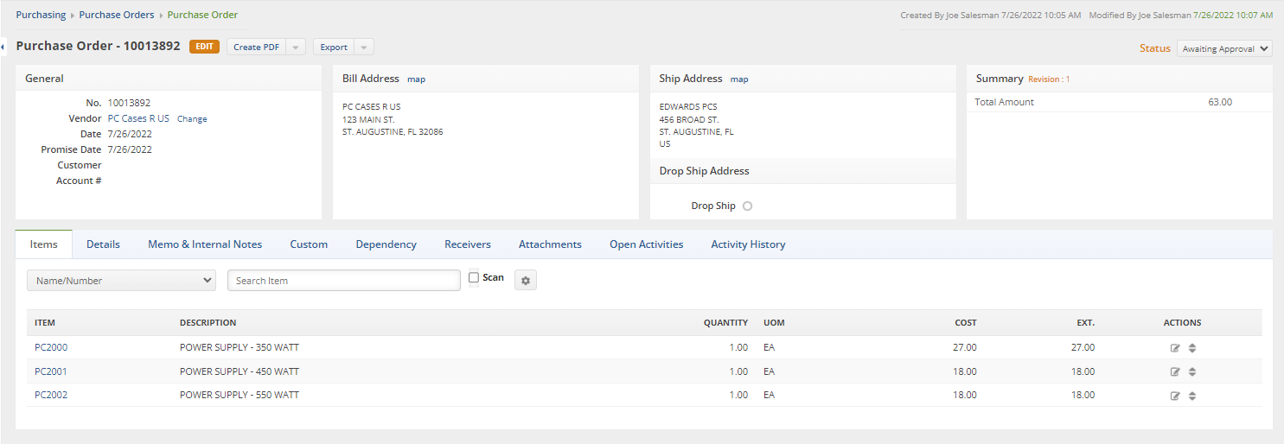
Task: Expand the Create PDF dropdown arrow
Action: point(296,48)
